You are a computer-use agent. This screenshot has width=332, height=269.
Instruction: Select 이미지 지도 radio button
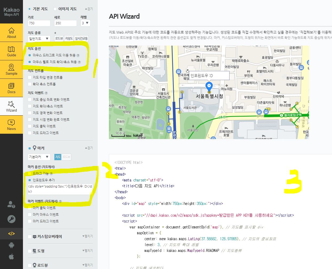55,9
